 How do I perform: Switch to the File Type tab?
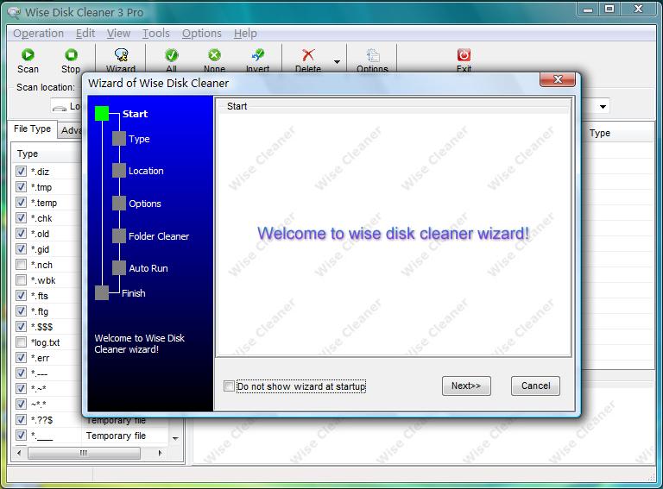32,129
